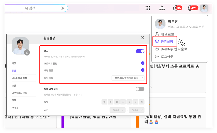This screenshot has height=133, width=217.
Task: Click Desktop 앱 다운로드 in profile menu
Action: coord(175,49)
